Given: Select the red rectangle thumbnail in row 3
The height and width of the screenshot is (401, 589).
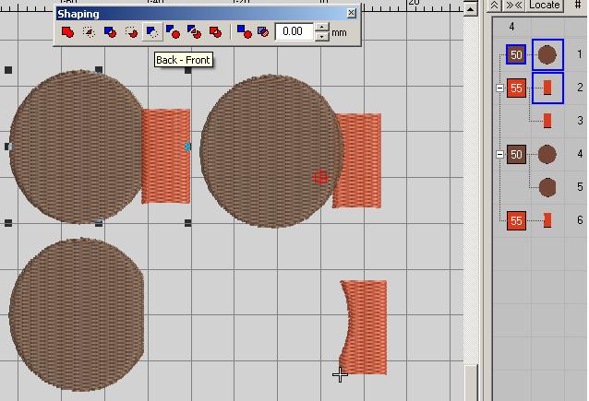Looking at the screenshot, I should pos(547,121).
